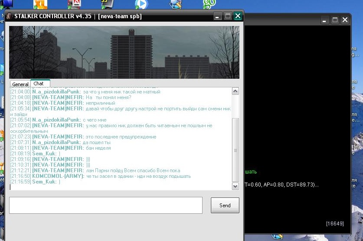
Task: Grab the chat scrollbar thumb
Action: (x=235, y=149)
